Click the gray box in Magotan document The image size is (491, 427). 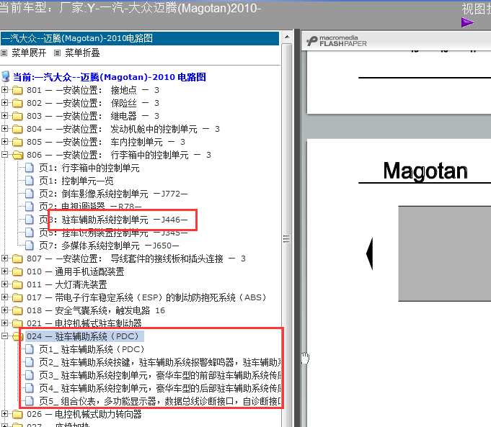(x=445, y=253)
